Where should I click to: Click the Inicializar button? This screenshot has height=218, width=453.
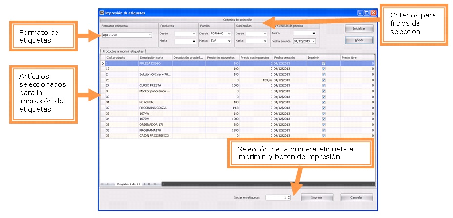pos(359,29)
